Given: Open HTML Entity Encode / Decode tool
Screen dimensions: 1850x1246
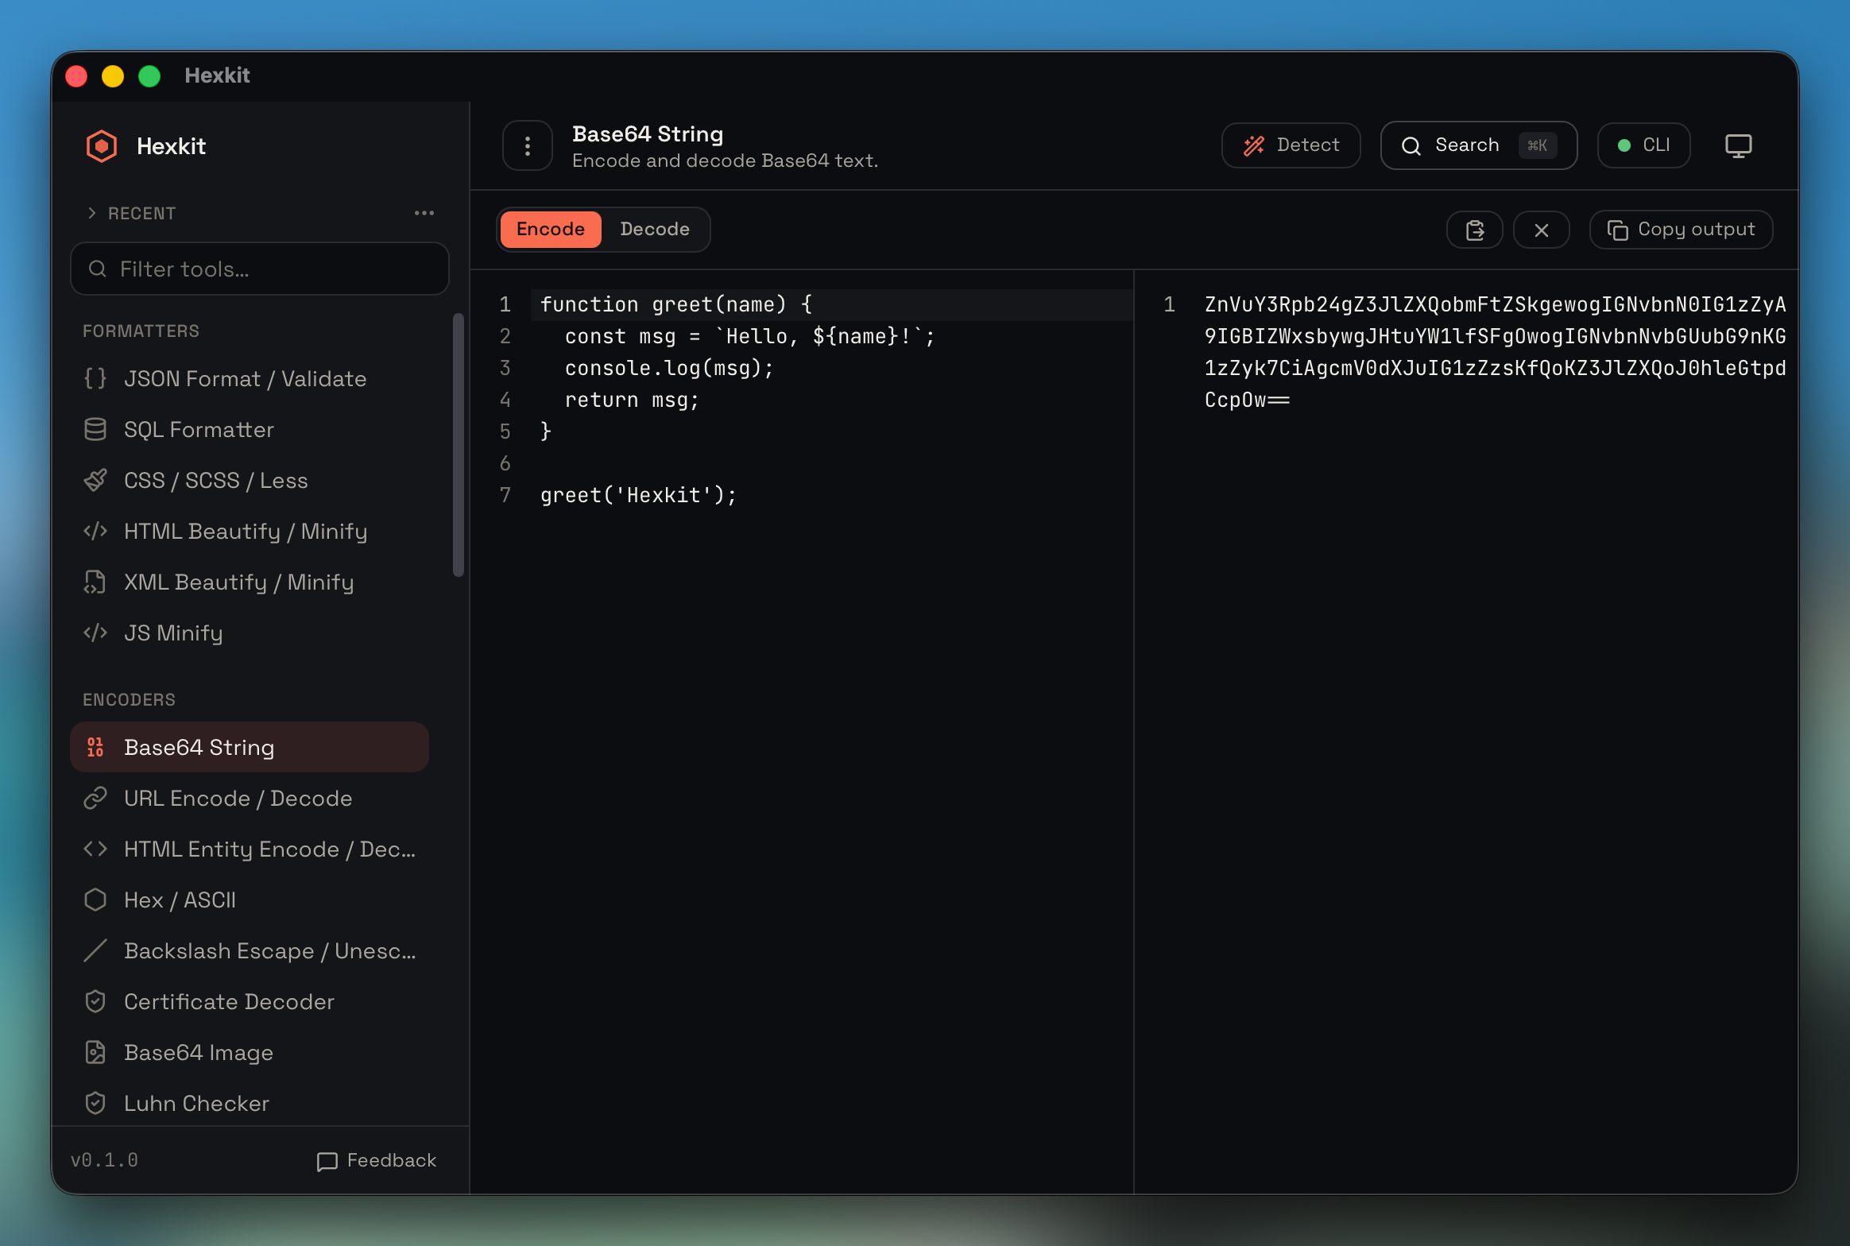Looking at the screenshot, I should tap(250, 849).
